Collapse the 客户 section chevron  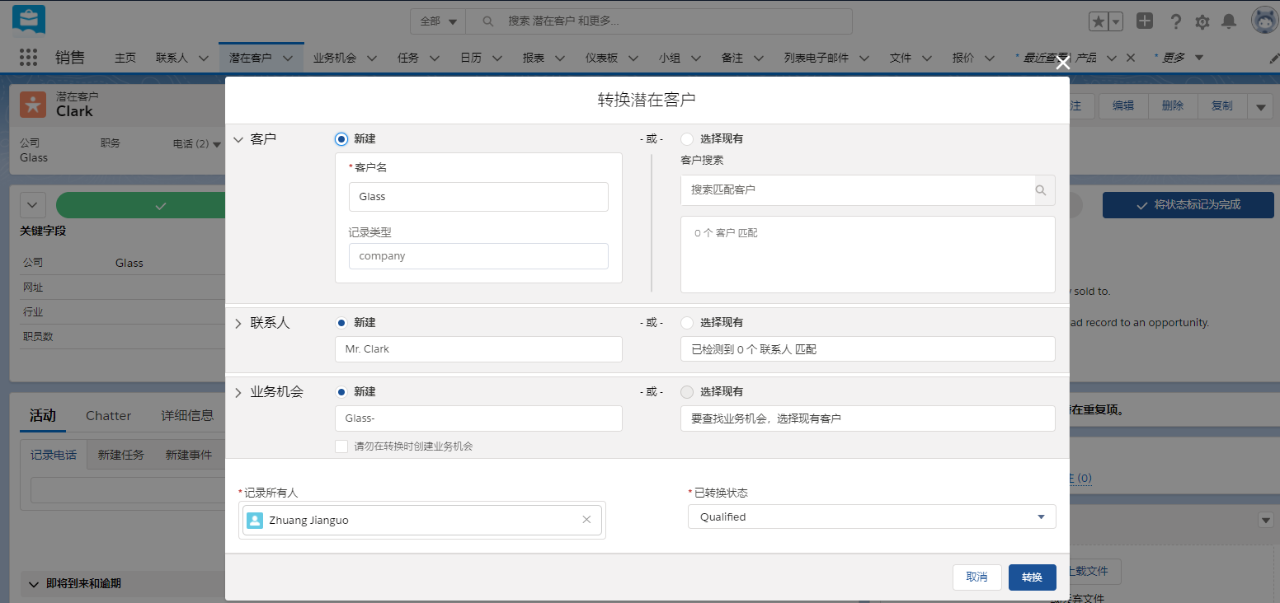tap(238, 138)
